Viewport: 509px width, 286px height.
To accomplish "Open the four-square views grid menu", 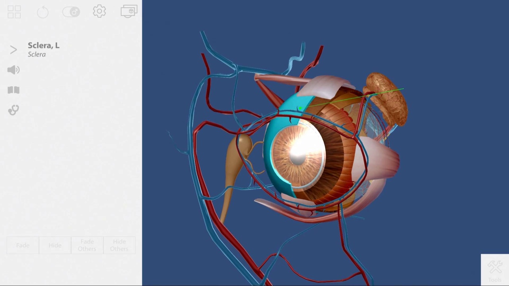I will pos(14,12).
